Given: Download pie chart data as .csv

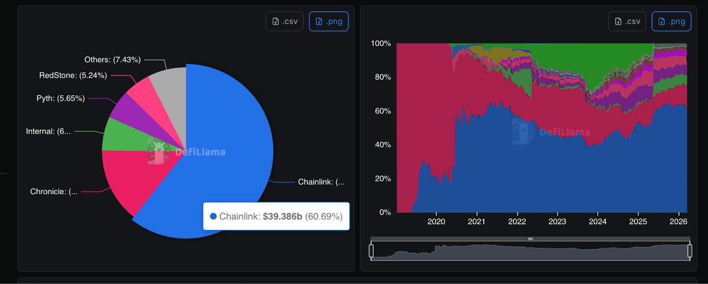Looking at the screenshot, I should [285, 21].
